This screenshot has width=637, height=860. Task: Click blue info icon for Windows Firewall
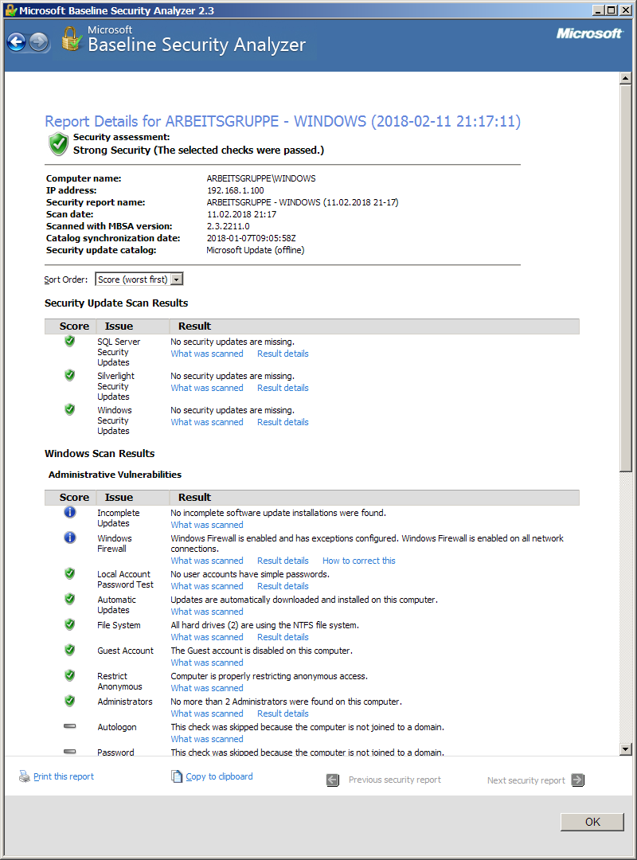point(70,537)
